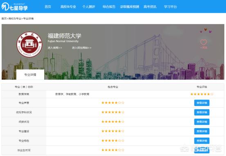
Task: Click the heart follow icon on banner
Action: click(x=204, y=42)
